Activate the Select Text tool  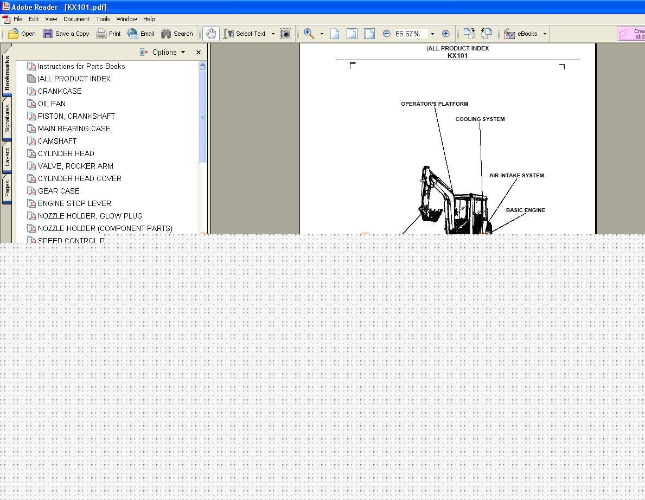(245, 34)
